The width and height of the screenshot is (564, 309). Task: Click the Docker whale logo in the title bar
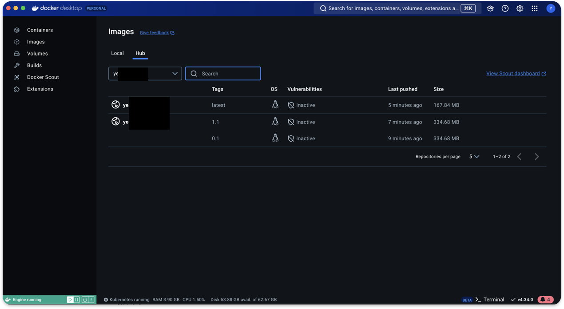(35, 8)
